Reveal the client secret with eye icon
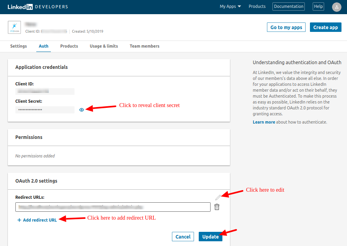 (82, 110)
